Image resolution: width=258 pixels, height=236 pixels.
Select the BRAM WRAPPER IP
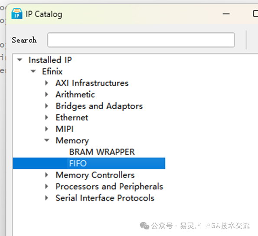(x=102, y=152)
